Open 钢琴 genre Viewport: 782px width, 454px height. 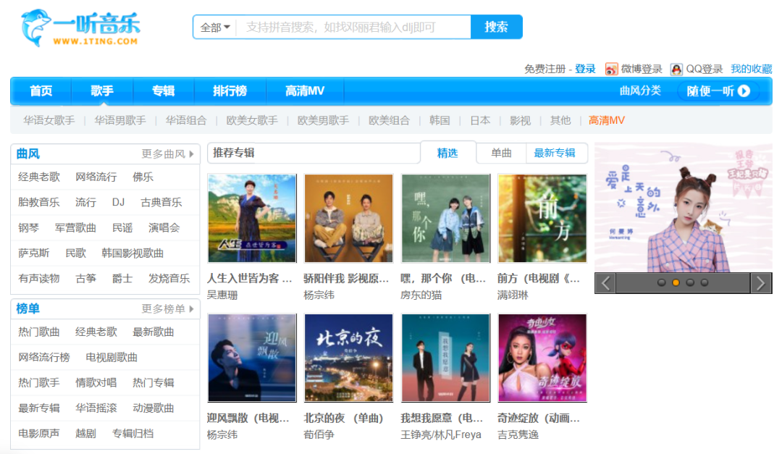click(x=28, y=227)
